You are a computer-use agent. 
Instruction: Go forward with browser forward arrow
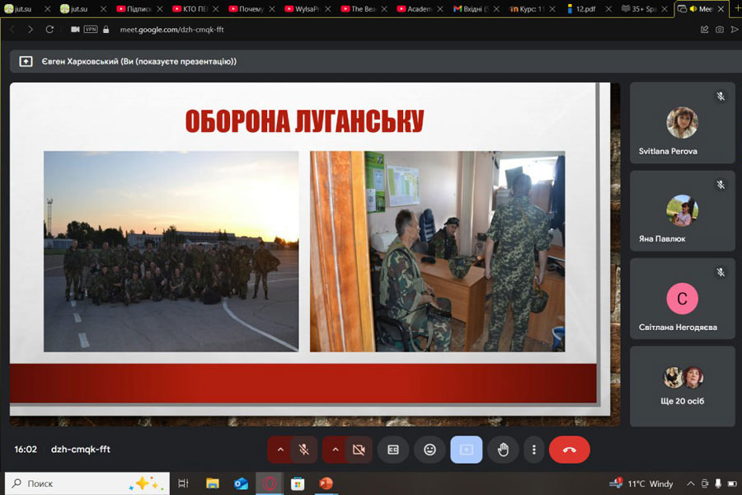[31, 30]
